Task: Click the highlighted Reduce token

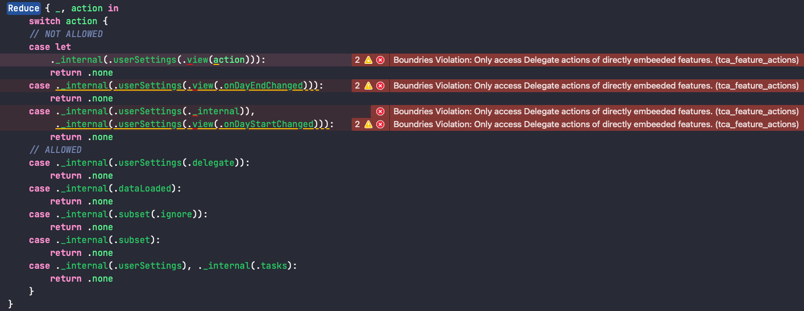Action: [24, 8]
